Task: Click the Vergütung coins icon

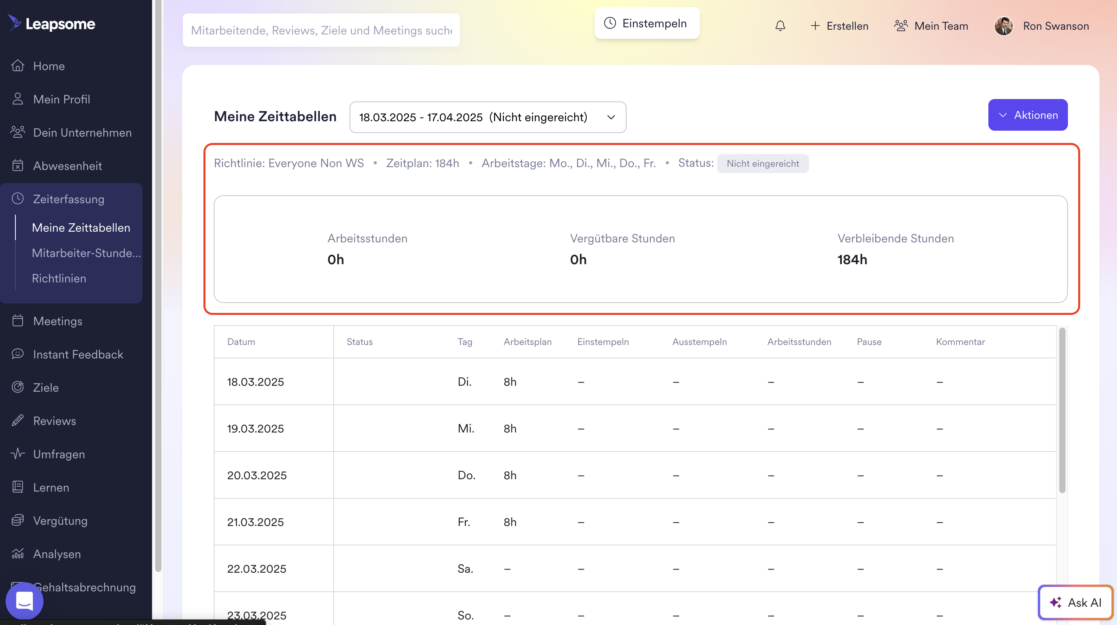Action: pyautogui.click(x=18, y=520)
